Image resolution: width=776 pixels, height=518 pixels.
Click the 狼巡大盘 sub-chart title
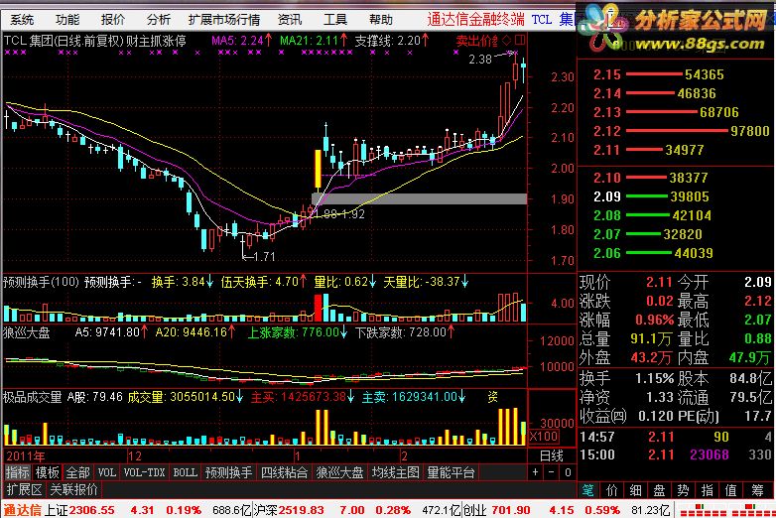27,332
